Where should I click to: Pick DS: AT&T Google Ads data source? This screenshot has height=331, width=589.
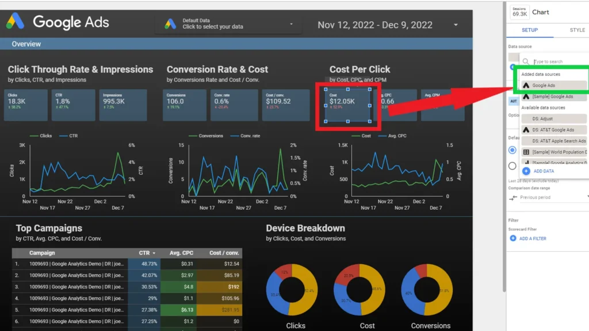(x=554, y=130)
